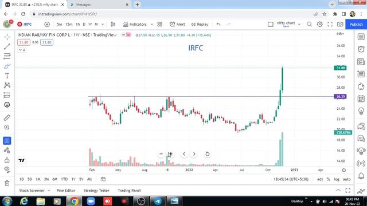
Task: Open indicator templates grid icon
Action: click(159, 24)
